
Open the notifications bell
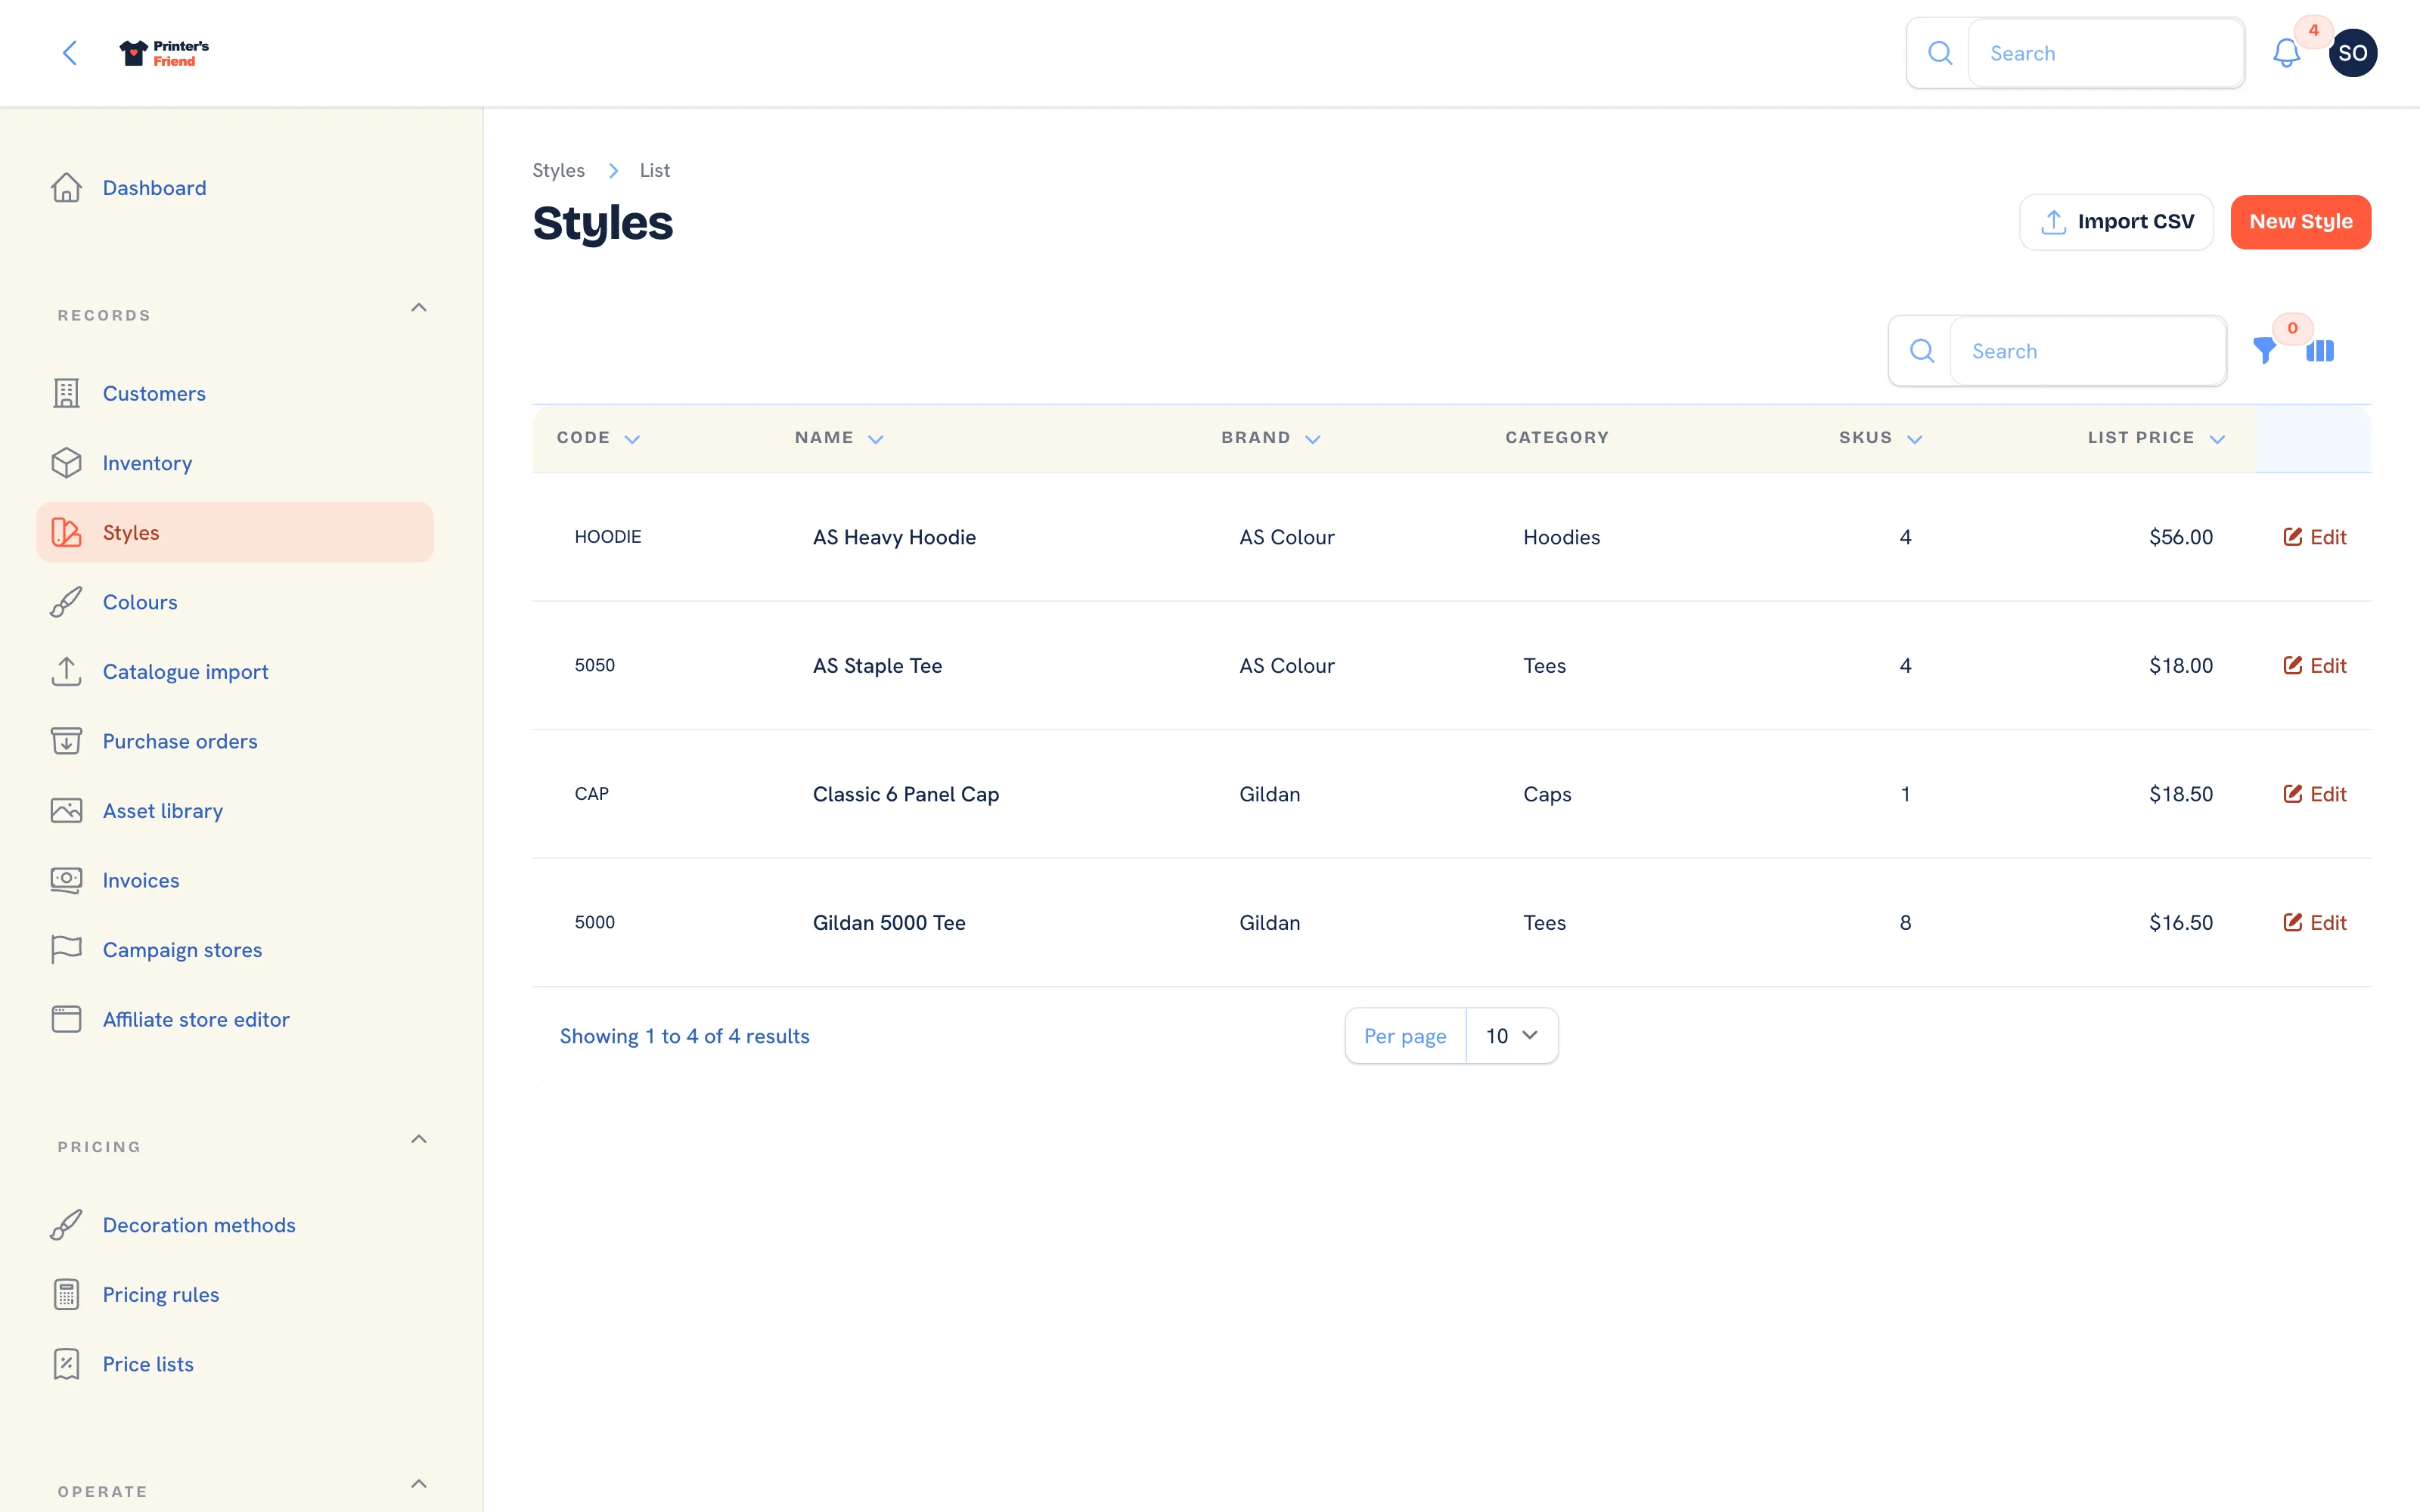2286,53
